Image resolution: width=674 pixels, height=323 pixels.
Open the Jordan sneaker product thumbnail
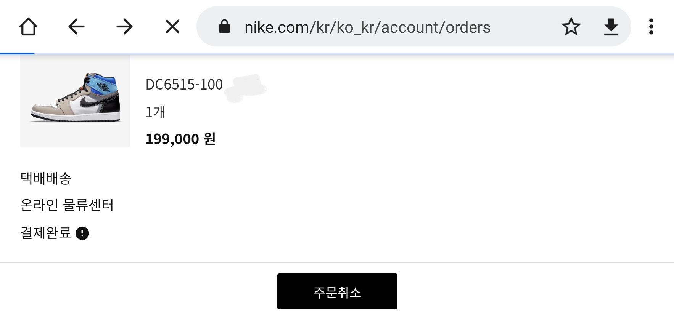click(x=75, y=101)
